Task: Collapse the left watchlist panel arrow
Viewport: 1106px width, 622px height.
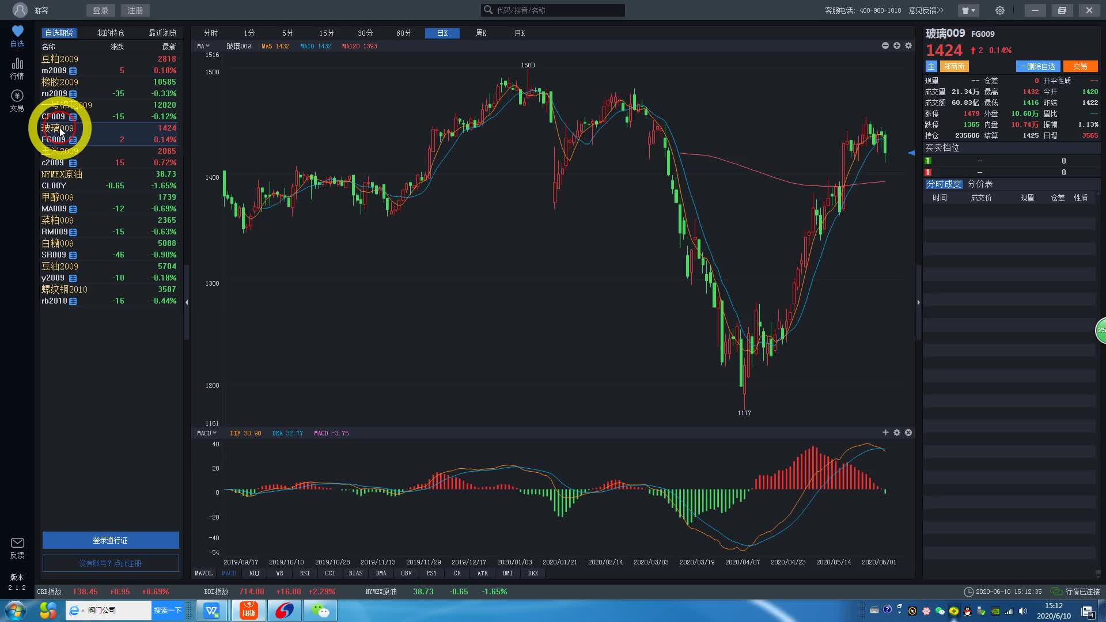Action: click(x=187, y=302)
